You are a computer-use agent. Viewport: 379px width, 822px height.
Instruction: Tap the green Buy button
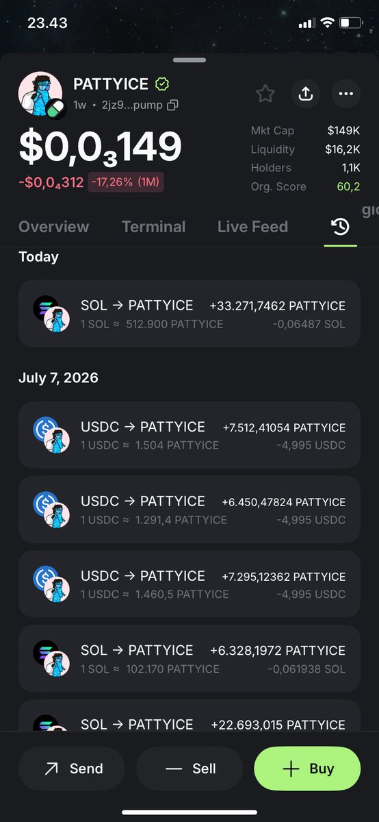[x=307, y=769]
